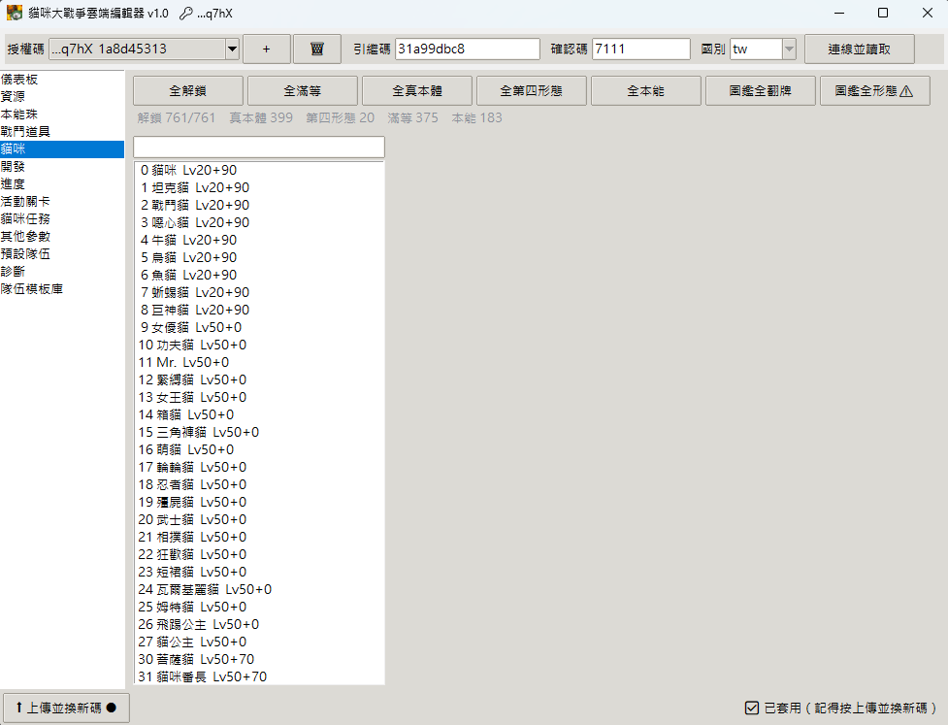Select list row 3 噁心貓 Lv20+90
This screenshot has height=725, width=948.
(259, 222)
